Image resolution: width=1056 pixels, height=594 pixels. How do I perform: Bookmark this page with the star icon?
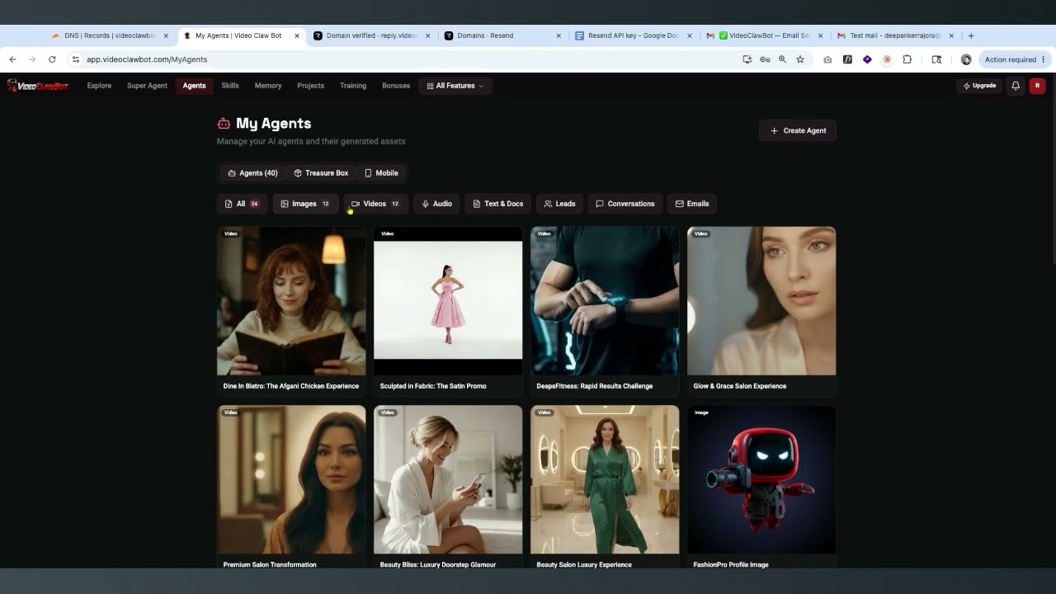coord(800,59)
